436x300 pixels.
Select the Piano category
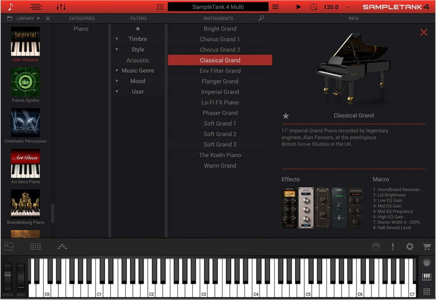click(81, 29)
